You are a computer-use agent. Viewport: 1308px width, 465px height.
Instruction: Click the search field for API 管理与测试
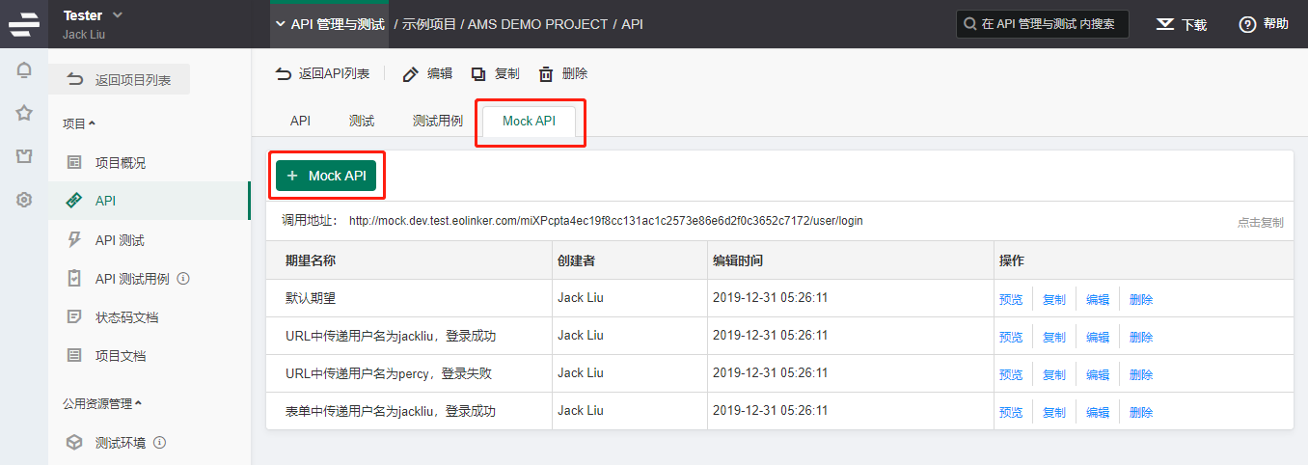pyautogui.click(x=1043, y=24)
